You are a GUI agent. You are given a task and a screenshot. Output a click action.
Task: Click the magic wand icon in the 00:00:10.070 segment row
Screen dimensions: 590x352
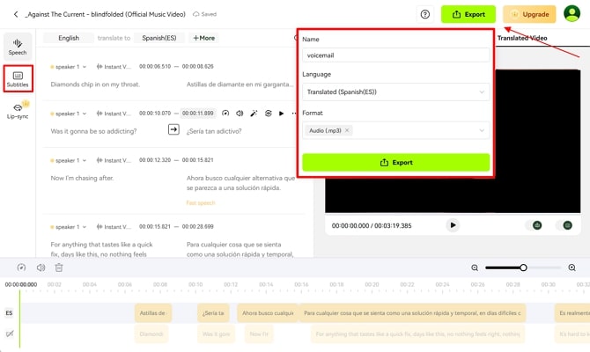[254, 114]
